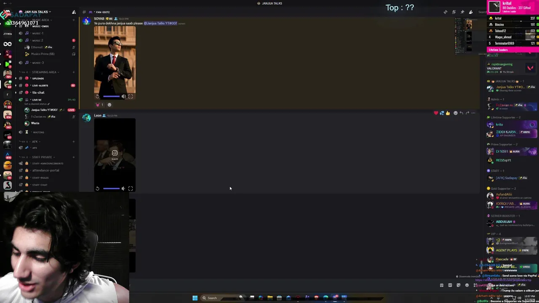Open more options for Leon's message
This screenshot has width=539, height=303.
[473, 113]
